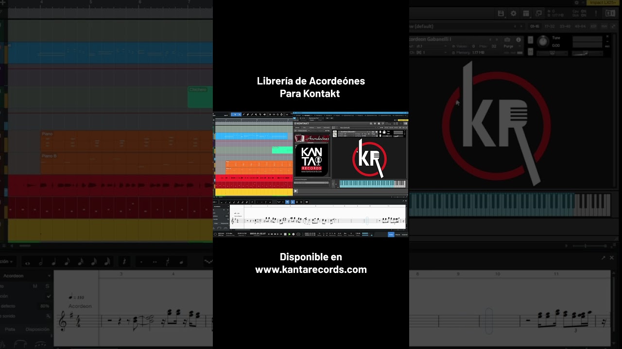Open the Pista tab
622x349 pixels.
10,329
